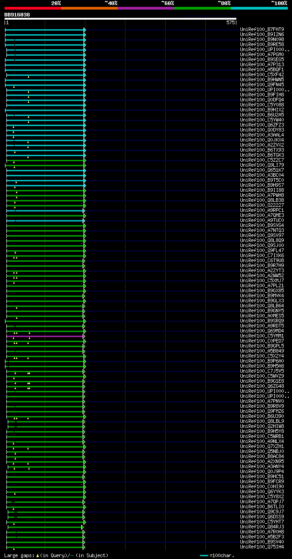Image resolution: width=292 pixels, height=559 pixels.
Task: Select UniRef100_C0PED7 entry
Action: click(x=262, y=341)
